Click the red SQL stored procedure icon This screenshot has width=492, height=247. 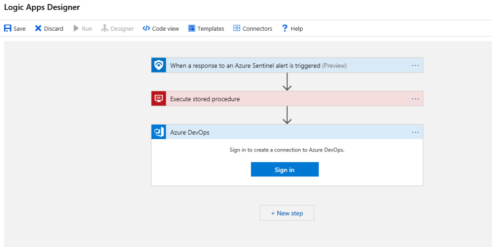pyautogui.click(x=159, y=99)
